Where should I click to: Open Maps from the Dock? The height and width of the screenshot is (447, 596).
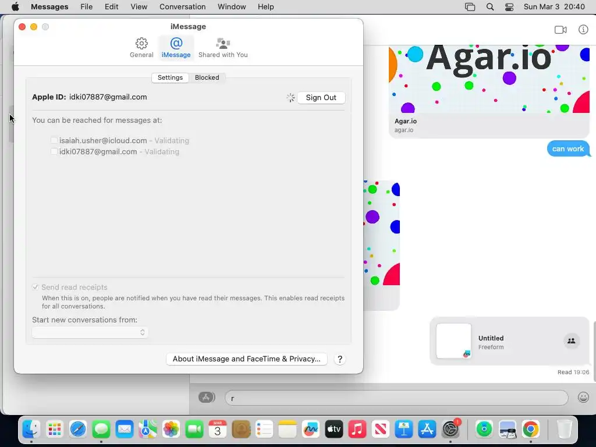(148, 430)
